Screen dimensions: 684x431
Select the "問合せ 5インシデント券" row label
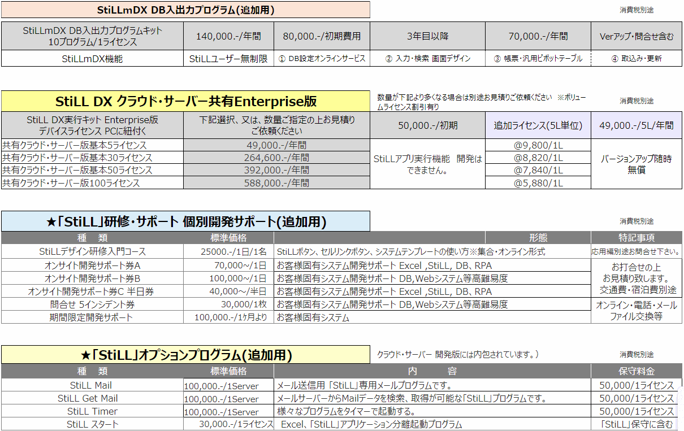tap(92, 304)
